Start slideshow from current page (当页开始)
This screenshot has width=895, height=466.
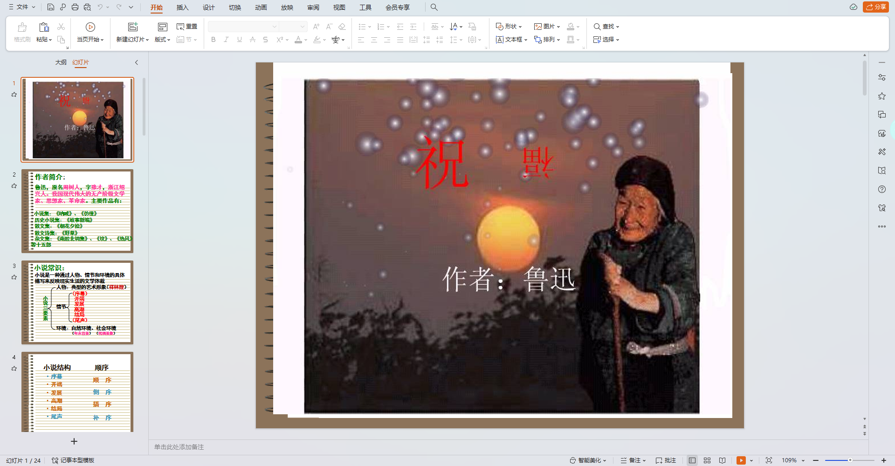(x=90, y=32)
